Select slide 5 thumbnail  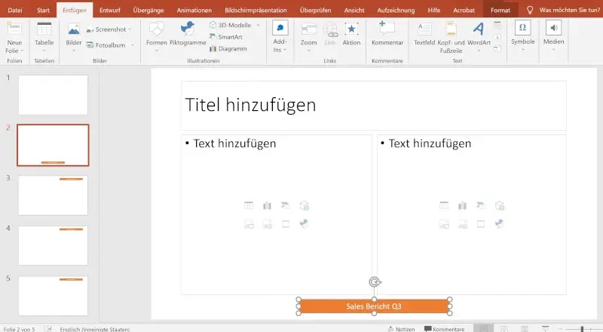coord(53,296)
